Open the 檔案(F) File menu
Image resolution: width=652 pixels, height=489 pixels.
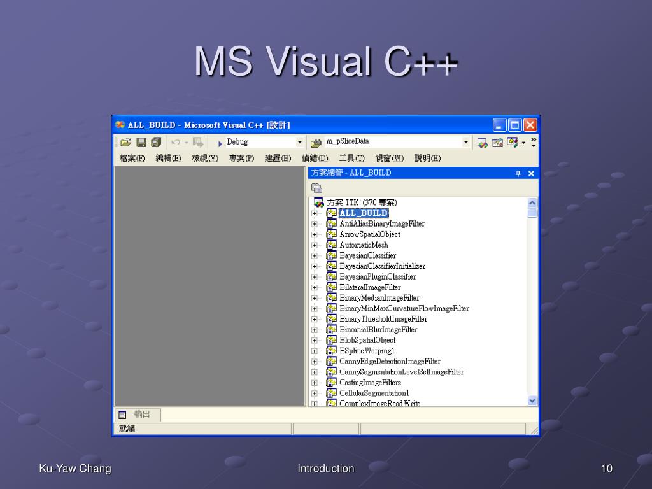click(132, 159)
